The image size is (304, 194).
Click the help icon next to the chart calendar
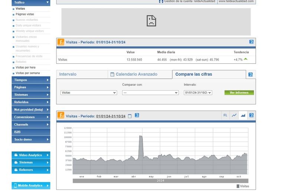137,116
